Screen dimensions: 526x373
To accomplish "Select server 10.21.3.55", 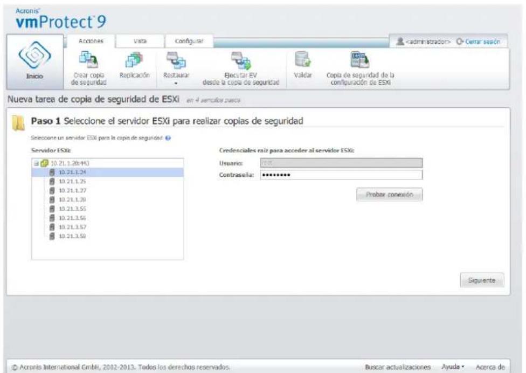I will pos(72,209).
